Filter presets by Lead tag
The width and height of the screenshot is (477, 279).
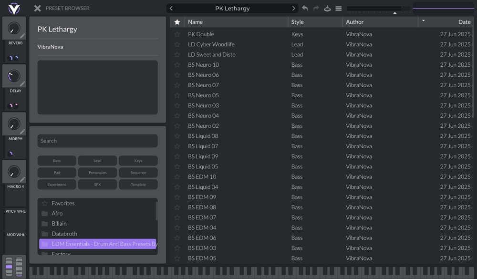coord(97,161)
